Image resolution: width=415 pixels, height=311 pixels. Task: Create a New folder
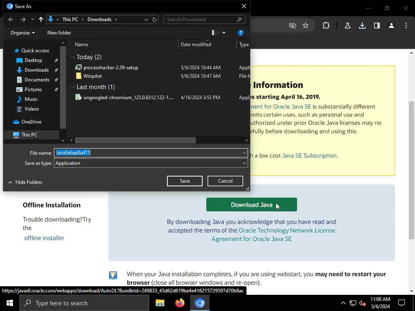pos(59,33)
